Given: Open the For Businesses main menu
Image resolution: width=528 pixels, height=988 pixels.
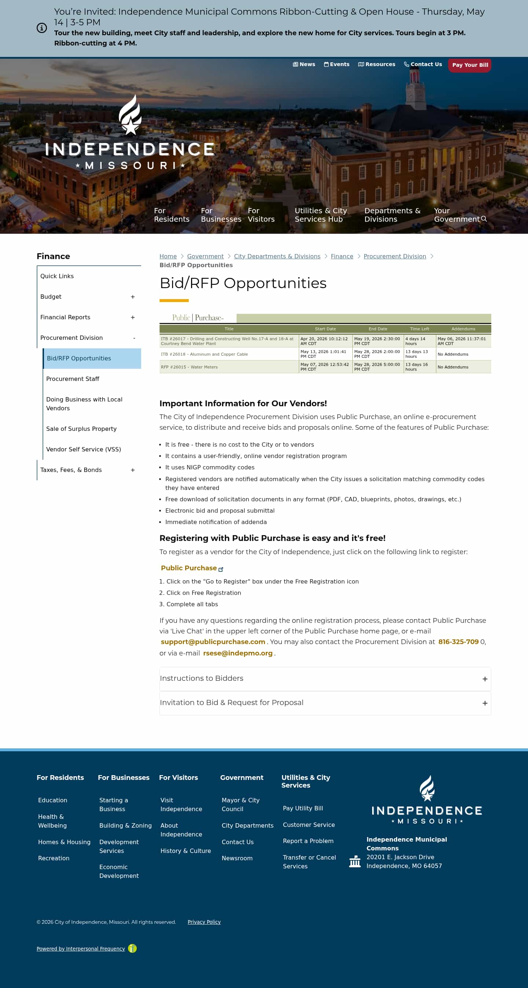Looking at the screenshot, I should [221, 215].
